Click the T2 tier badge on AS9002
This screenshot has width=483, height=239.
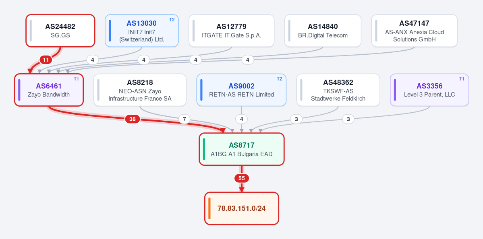pyautogui.click(x=280, y=79)
